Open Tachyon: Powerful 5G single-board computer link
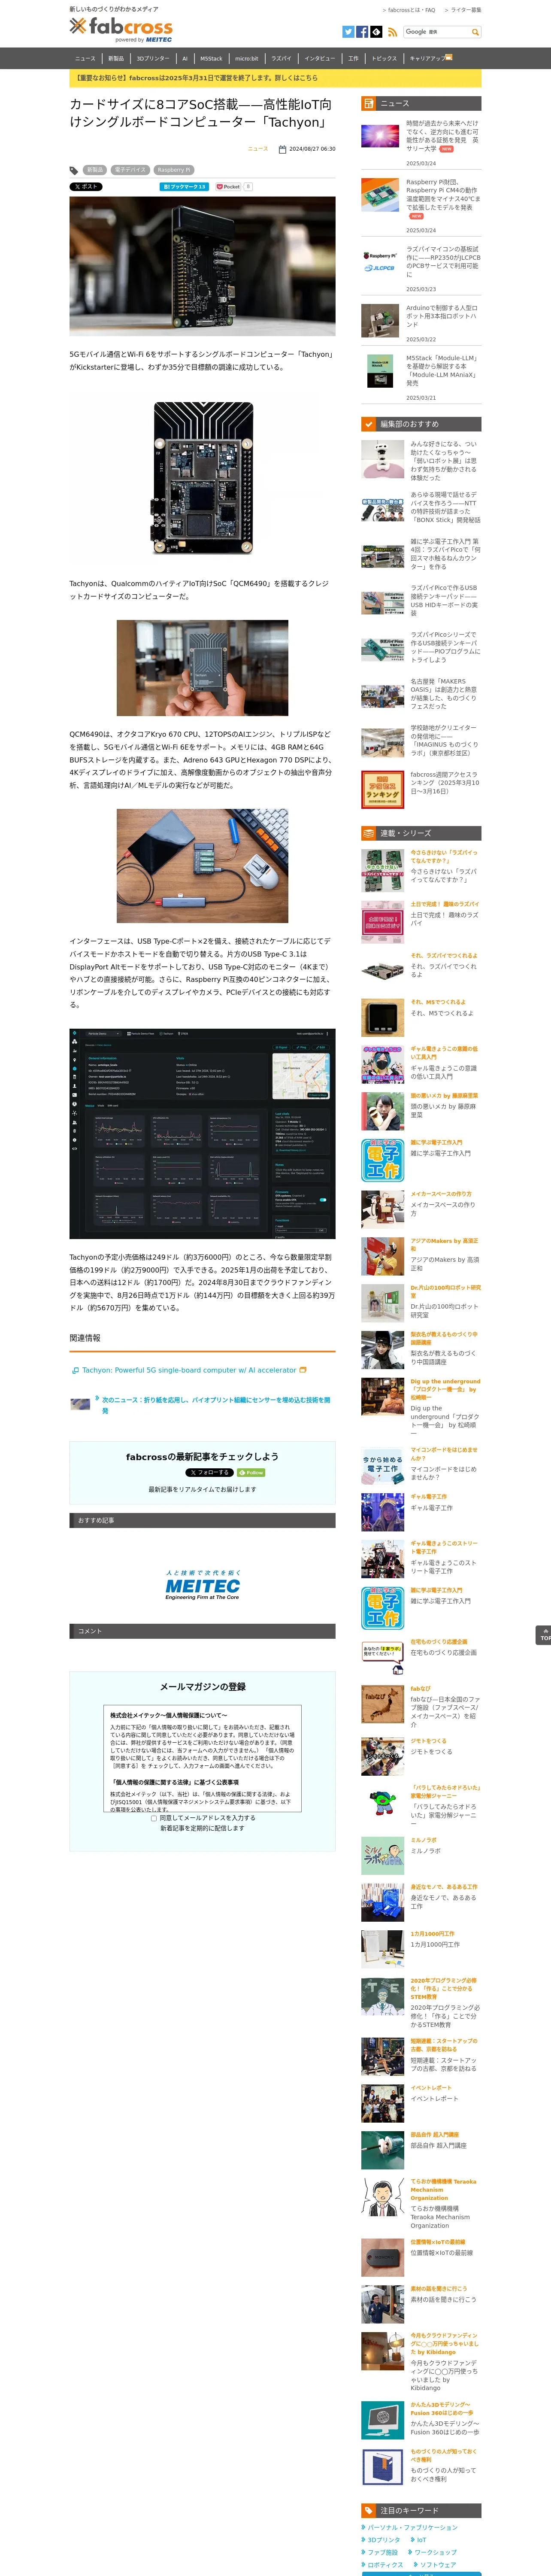Viewport: 551px width, 2576px height. point(189,1370)
